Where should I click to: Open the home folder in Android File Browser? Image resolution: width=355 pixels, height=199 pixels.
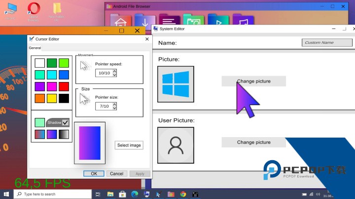coord(120,20)
